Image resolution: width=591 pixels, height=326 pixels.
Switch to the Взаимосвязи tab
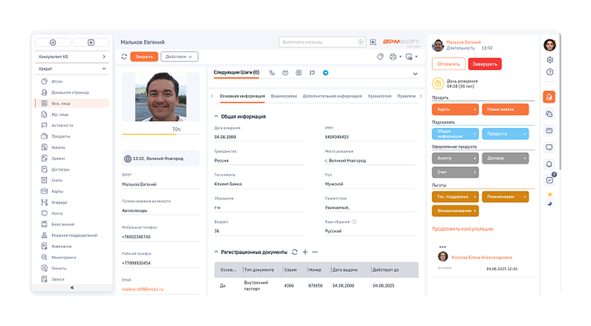[x=284, y=96]
